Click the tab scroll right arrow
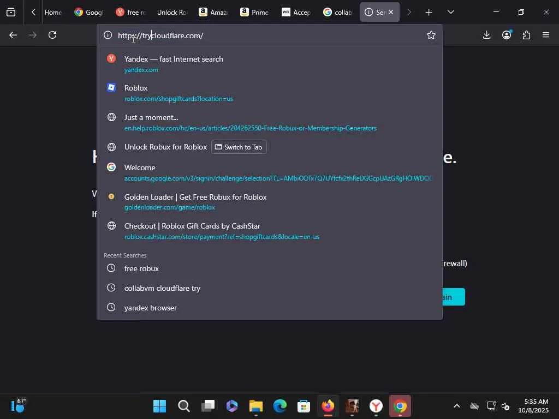This screenshot has height=419, width=559. point(409,12)
